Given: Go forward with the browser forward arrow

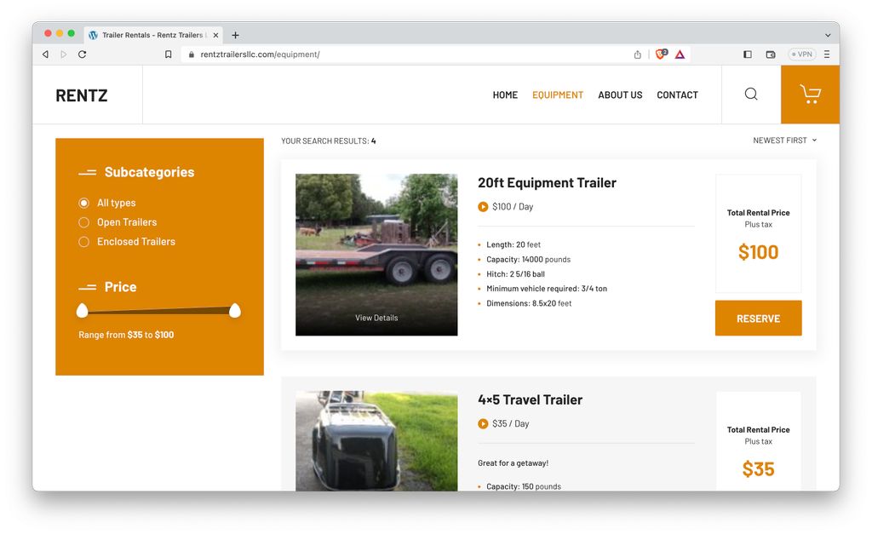Looking at the screenshot, I should 63,55.
